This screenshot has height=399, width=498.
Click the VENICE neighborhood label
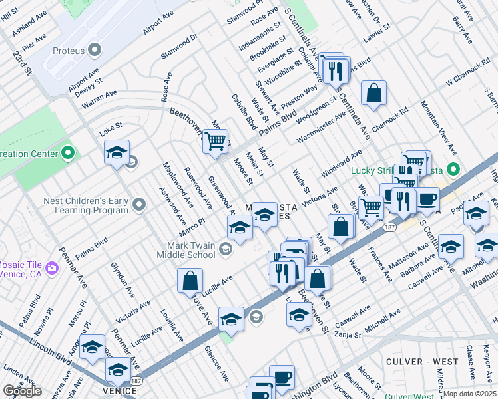tap(120, 391)
